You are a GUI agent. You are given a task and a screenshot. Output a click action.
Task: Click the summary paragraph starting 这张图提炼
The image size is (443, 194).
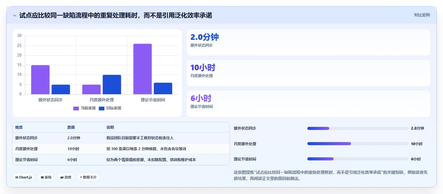(x=331, y=176)
